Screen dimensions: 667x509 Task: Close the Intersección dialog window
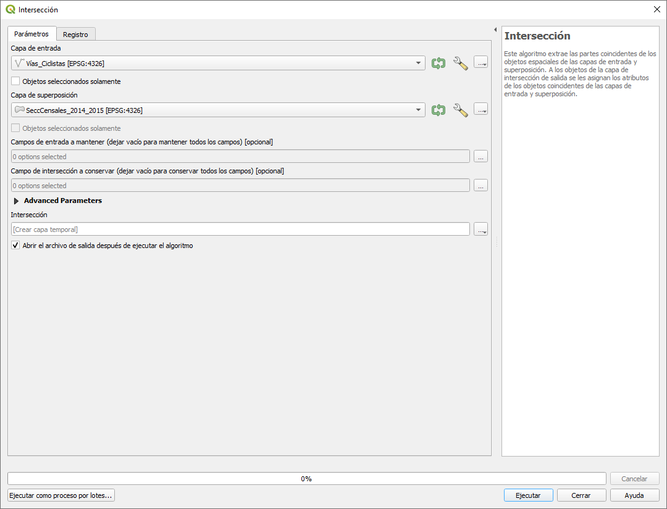click(x=657, y=9)
